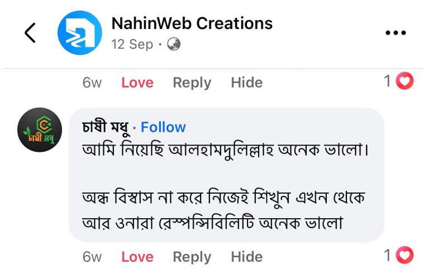This screenshot has height=279, width=447.
Task: Toggle Love on the comment preceding চাষী মধু
Action: click(137, 83)
